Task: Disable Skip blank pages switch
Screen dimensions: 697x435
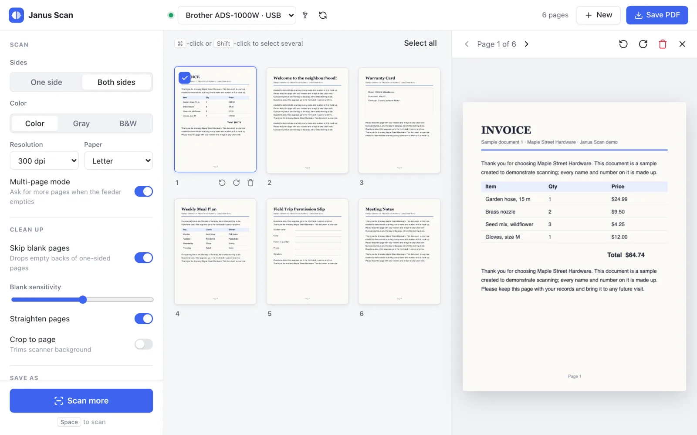Action: click(144, 258)
